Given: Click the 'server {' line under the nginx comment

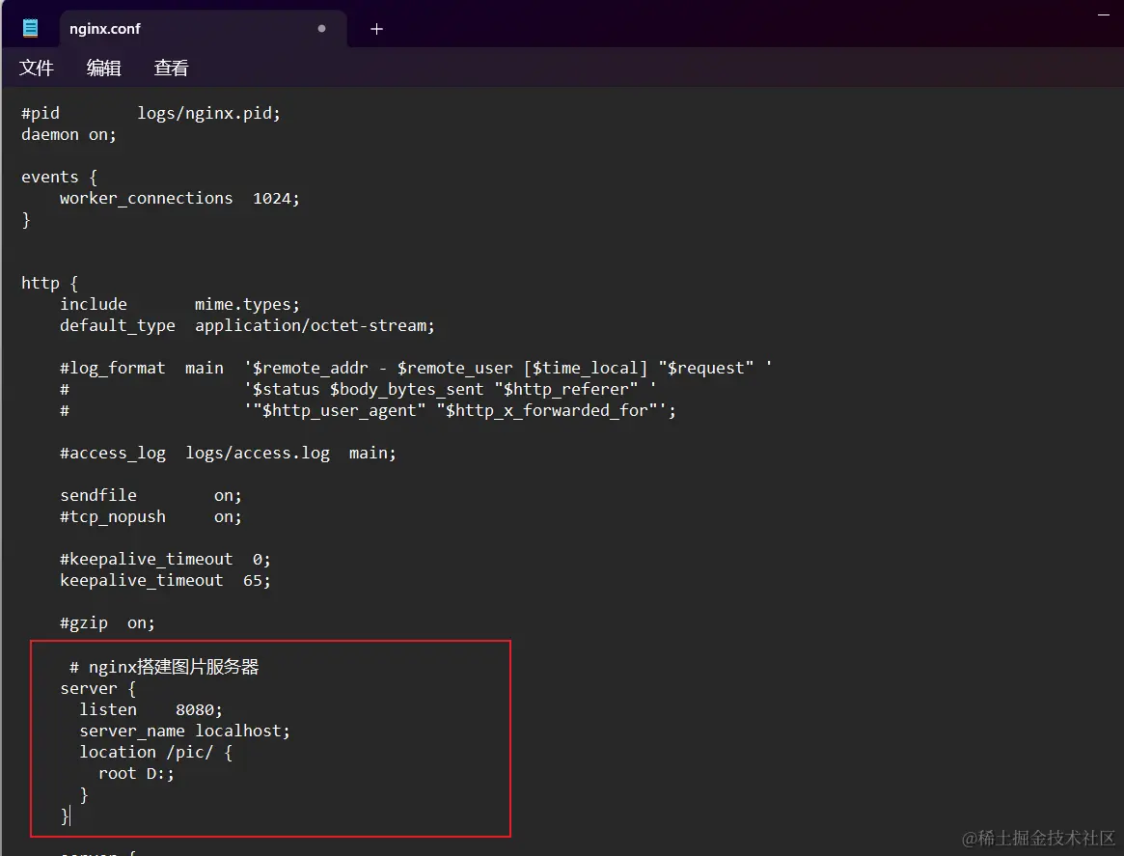Looking at the screenshot, I should point(98,688).
